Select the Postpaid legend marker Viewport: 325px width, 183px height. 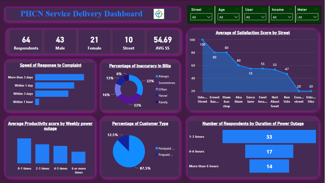coord(157,148)
